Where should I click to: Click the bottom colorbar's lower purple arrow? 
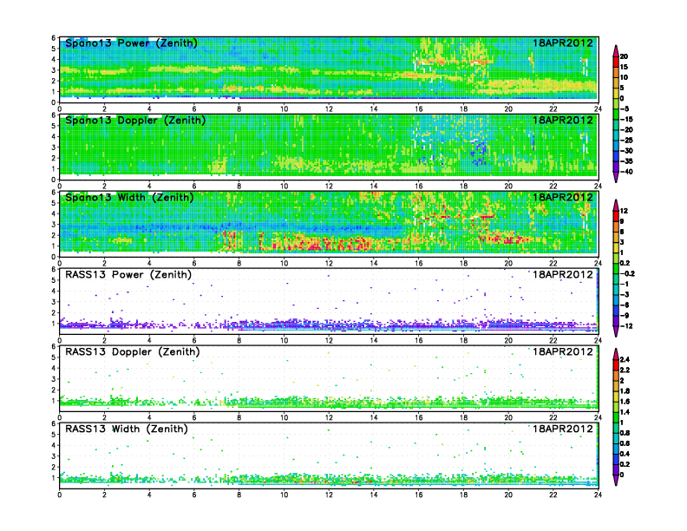pyautogui.click(x=616, y=481)
